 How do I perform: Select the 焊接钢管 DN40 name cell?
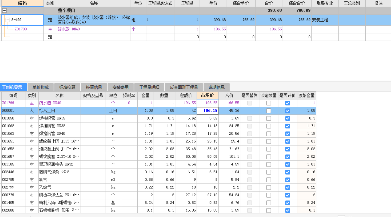[59, 133]
